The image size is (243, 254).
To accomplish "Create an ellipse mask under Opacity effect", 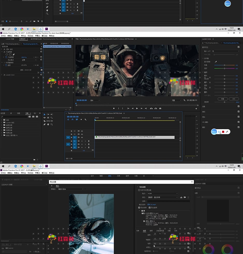I will point(7,55).
